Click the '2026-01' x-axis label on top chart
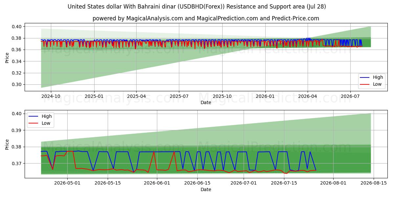Image resolution: width=394 pixels, height=197 pixels. tap(265, 97)
